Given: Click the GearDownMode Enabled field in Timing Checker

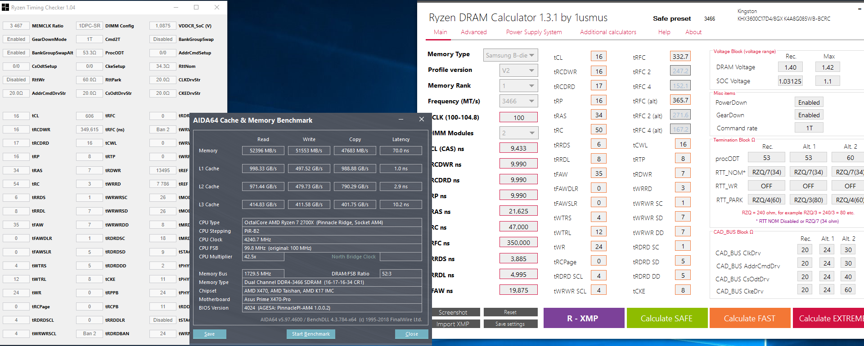Looking at the screenshot, I should [16, 39].
